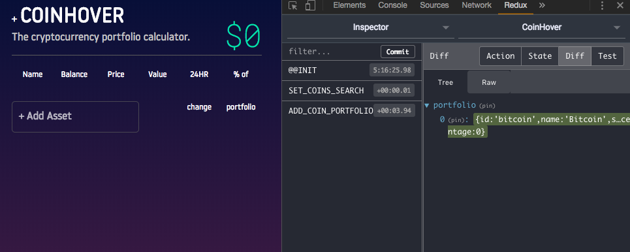
Task: Click the Balance column header
Action: (x=74, y=74)
